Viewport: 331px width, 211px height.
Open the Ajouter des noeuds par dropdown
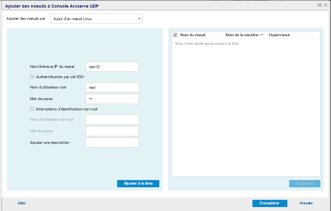[x=96, y=19]
